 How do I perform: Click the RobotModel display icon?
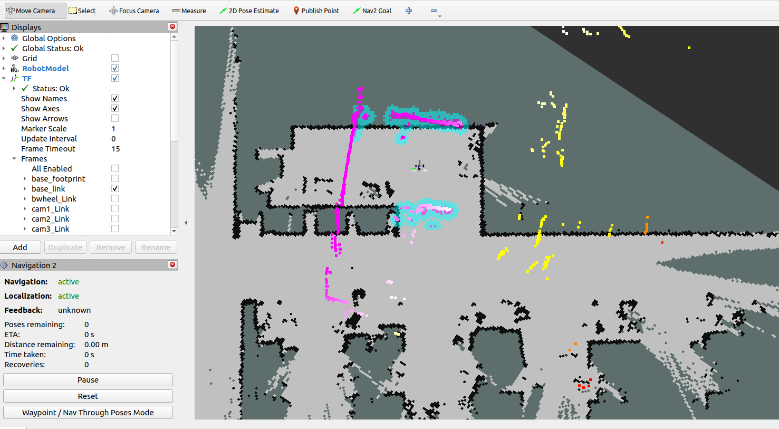tap(15, 69)
